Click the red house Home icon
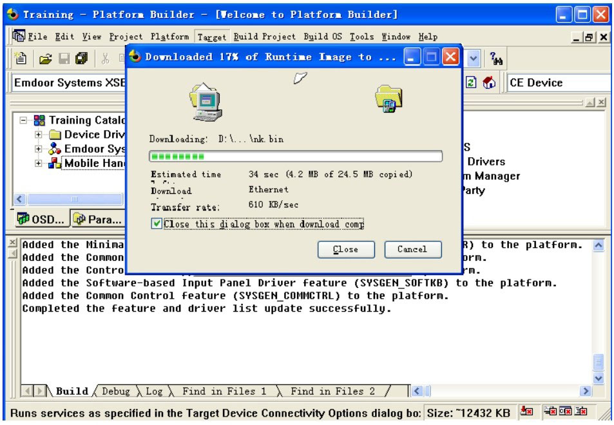The image size is (614, 425). tap(489, 82)
